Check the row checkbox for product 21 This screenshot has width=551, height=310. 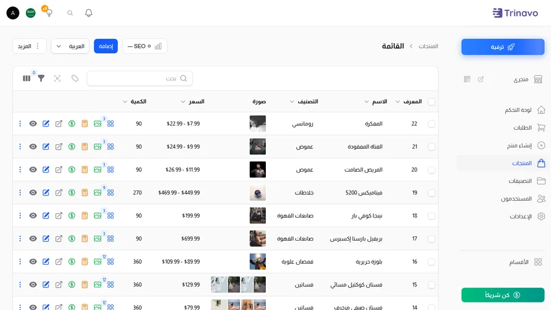pyautogui.click(x=432, y=147)
